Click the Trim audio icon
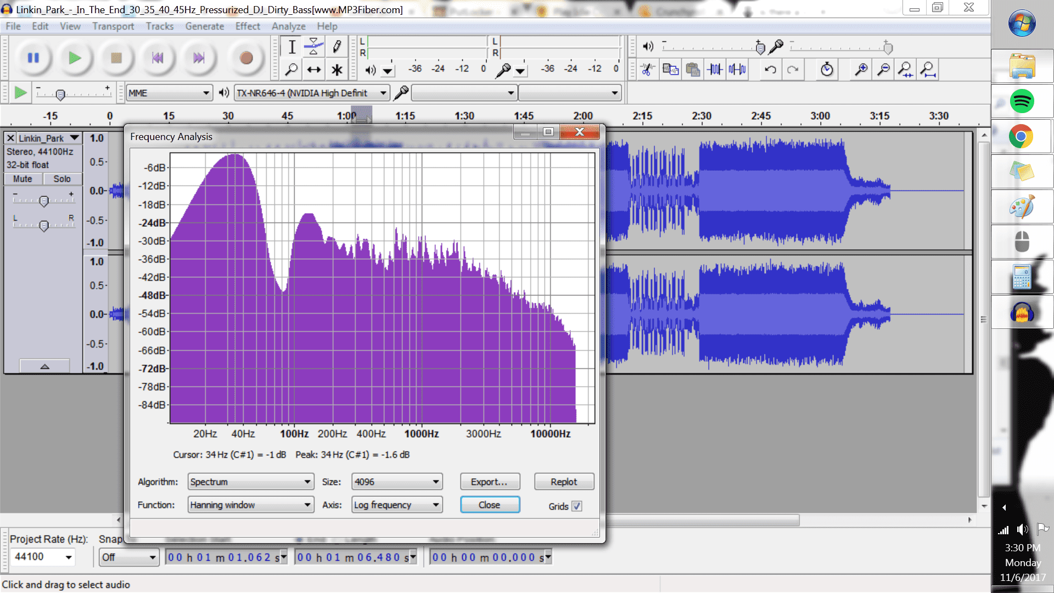This screenshot has height=593, width=1054. point(715,69)
